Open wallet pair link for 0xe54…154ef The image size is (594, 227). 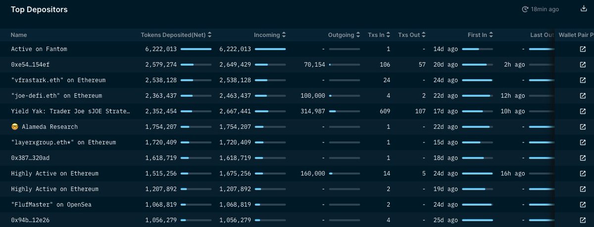(x=583, y=64)
